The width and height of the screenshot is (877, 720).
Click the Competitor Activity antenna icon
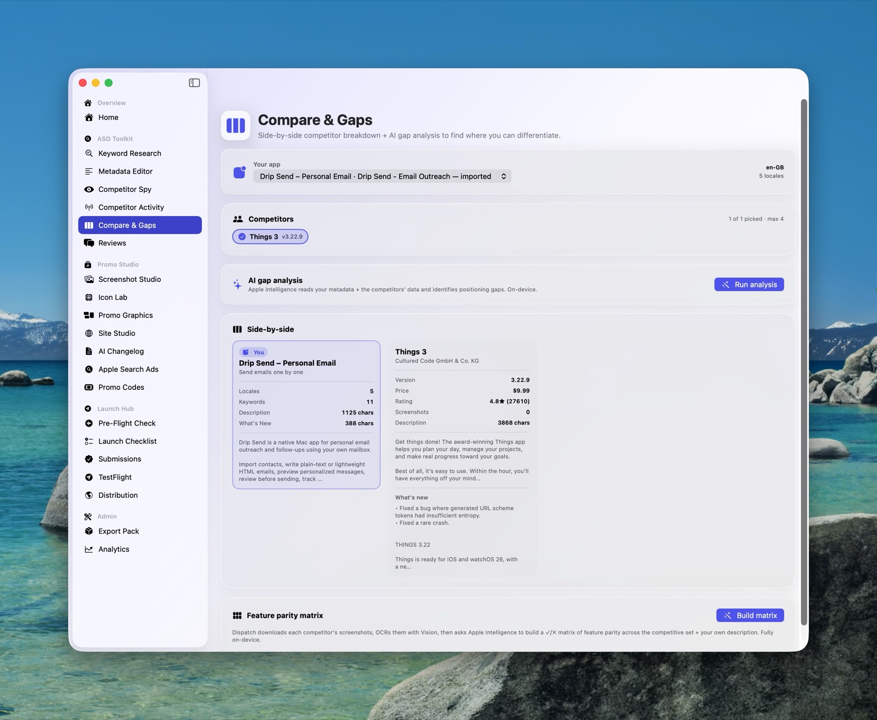(89, 207)
